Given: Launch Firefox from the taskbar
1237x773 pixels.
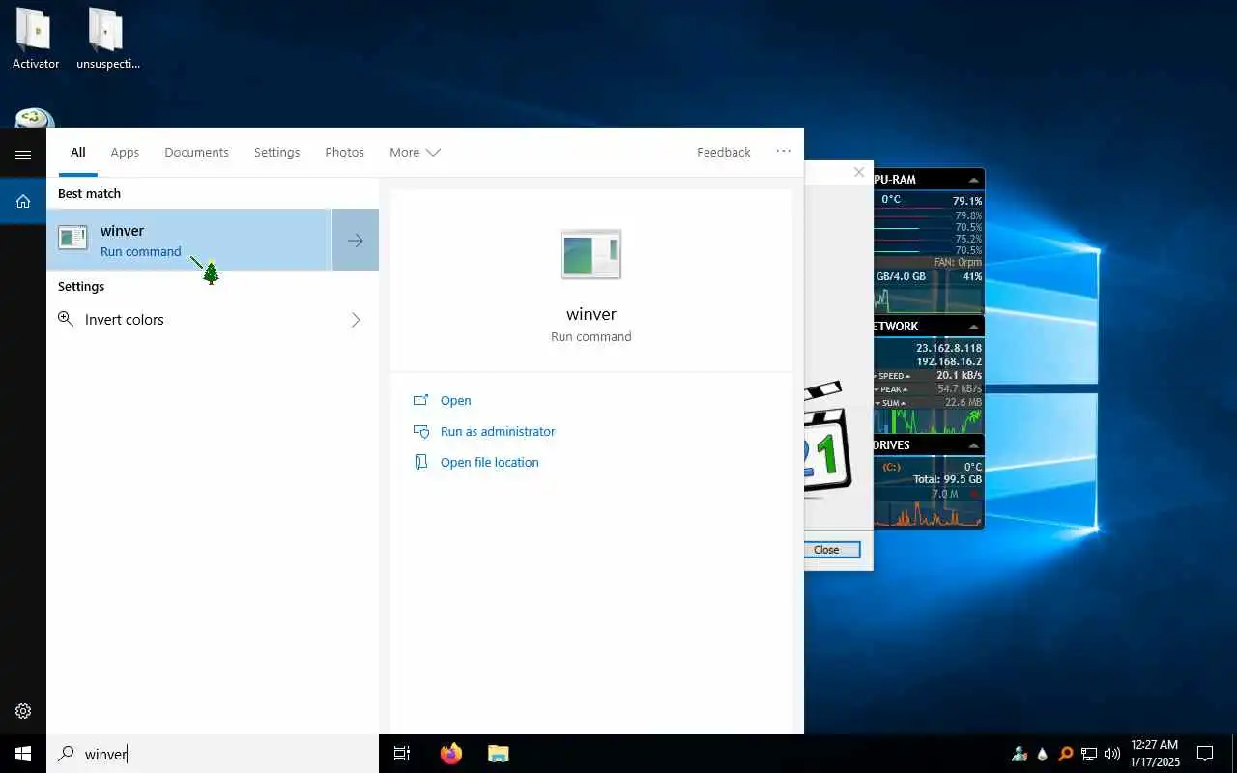Looking at the screenshot, I should point(451,754).
